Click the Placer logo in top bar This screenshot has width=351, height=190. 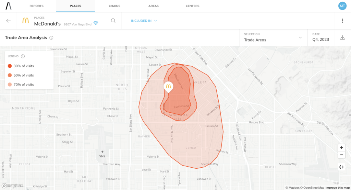[x=9, y=6]
